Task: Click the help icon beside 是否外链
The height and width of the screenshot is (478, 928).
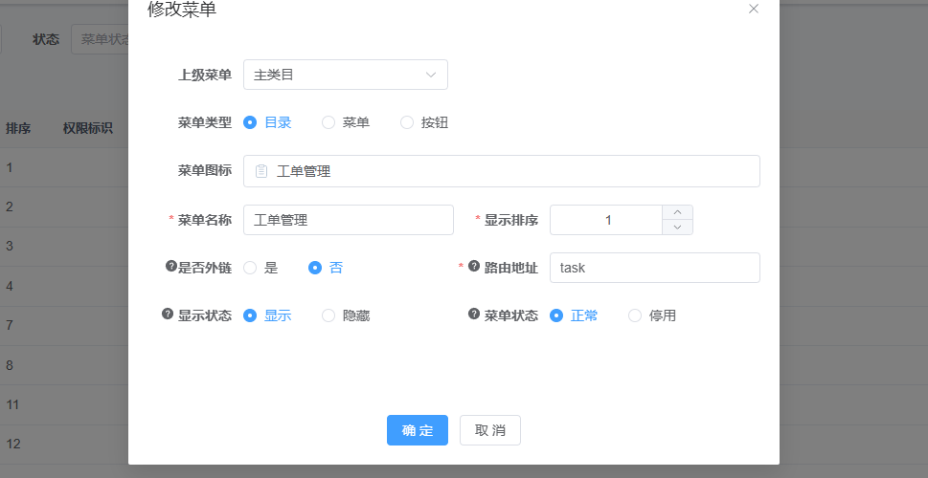Action: click(x=171, y=267)
